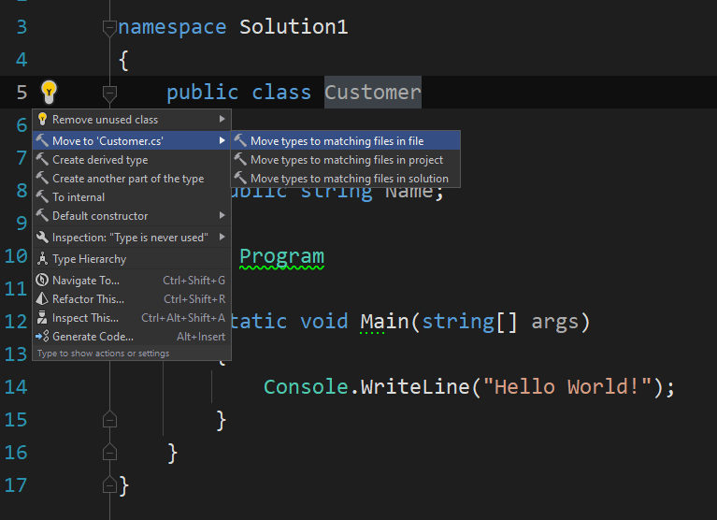
Task: Click fold end marker on line 15
Action: coord(109,419)
